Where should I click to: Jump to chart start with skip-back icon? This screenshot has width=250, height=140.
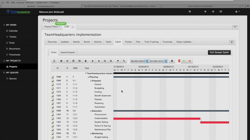point(93,61)
